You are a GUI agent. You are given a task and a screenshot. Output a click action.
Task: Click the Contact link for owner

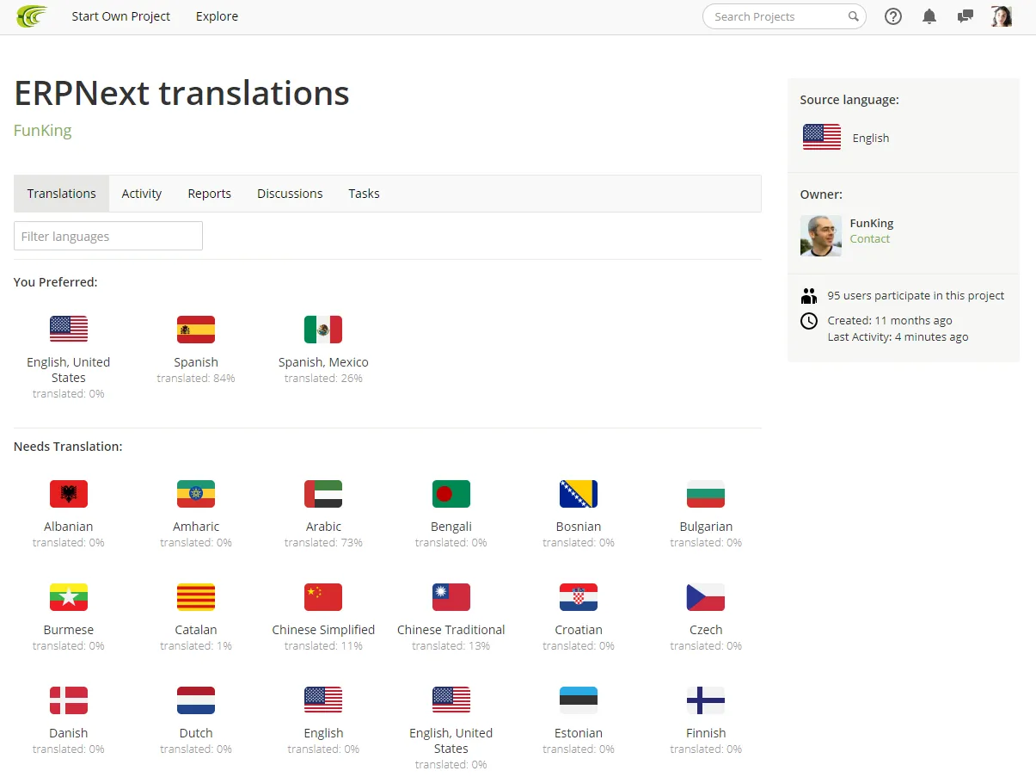[870, 239]
